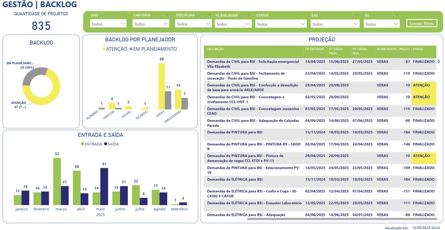Click the yellow ATENÇÃO legend marker
The width and height of the screenshot is (445, 230).
pos(104,49)
